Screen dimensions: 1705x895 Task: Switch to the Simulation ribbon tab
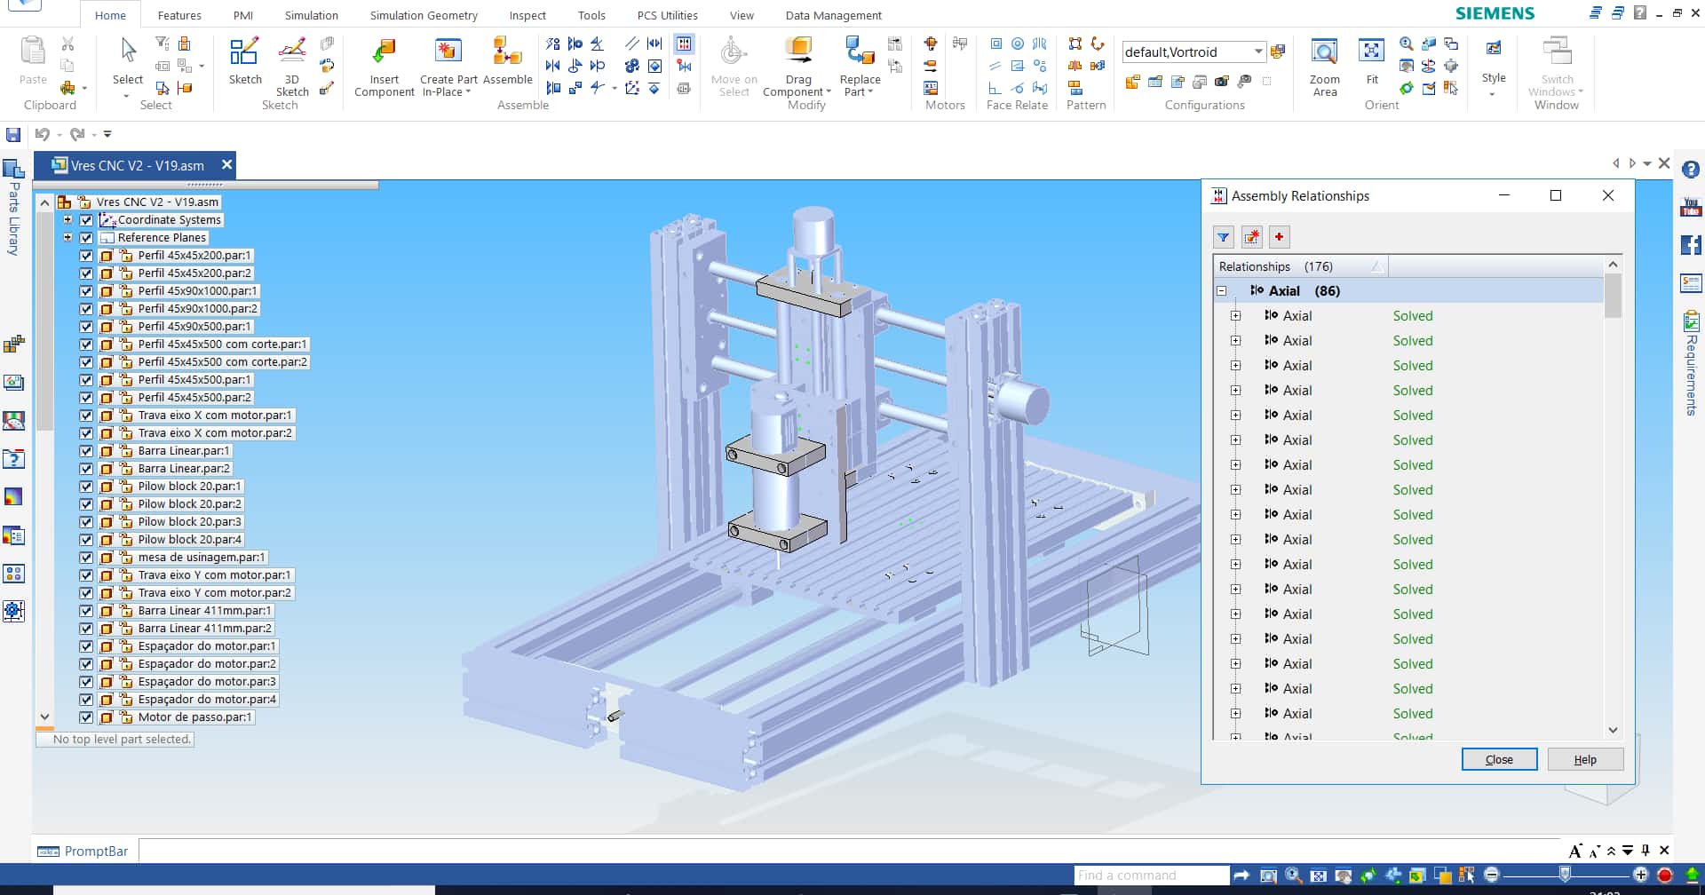click(x=311, y=15)
